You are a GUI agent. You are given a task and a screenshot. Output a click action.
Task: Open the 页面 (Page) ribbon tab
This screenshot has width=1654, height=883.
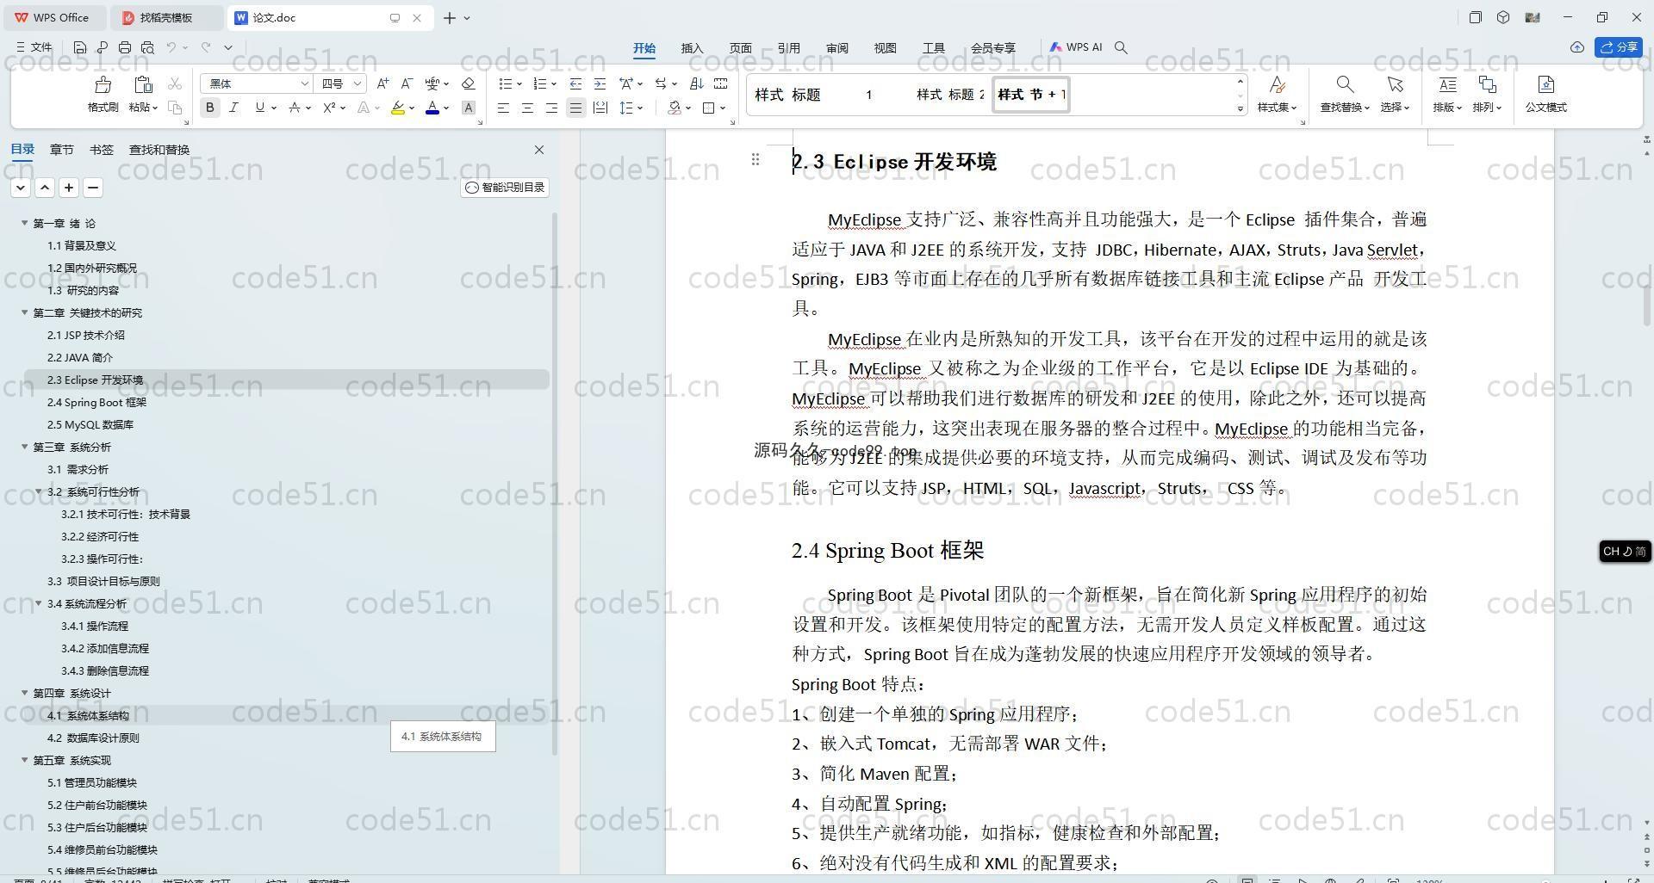[741, 48]
